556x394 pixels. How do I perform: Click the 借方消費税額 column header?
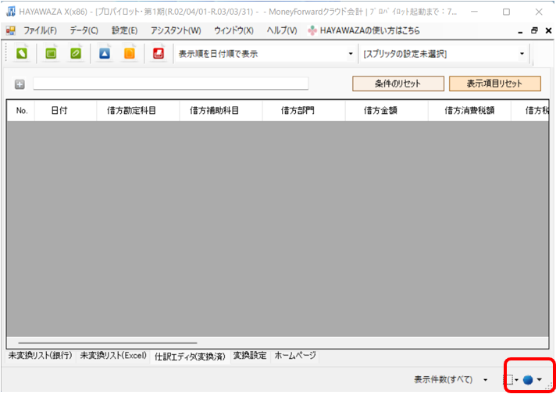coord(469,111)
